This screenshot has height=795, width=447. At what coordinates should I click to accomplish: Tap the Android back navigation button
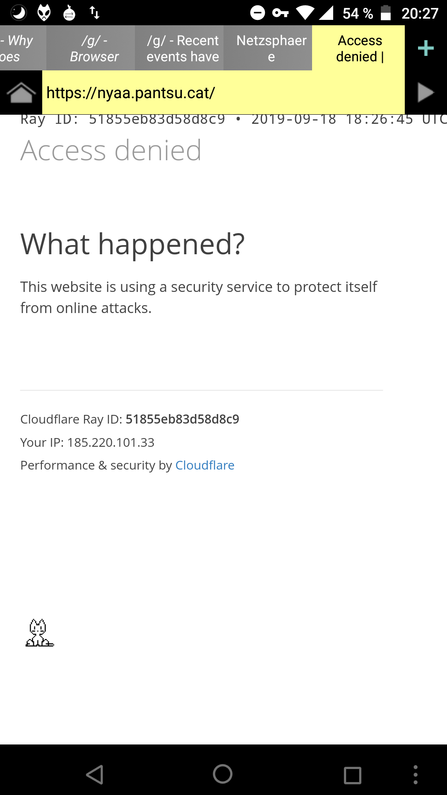click(95, 774)
